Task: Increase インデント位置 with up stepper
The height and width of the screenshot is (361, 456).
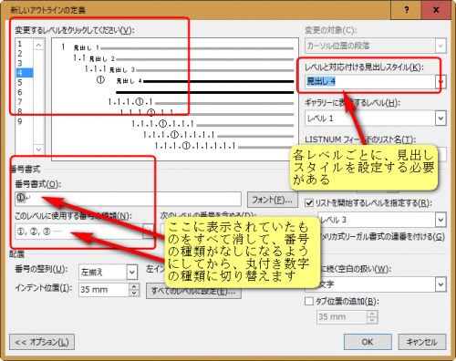Action: coord(134,286)
